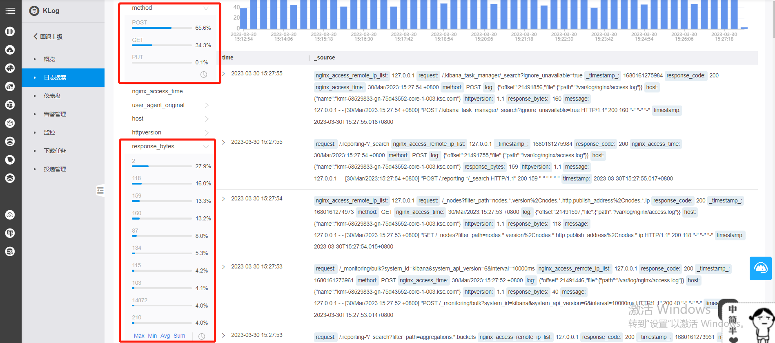
Task: Collapse the method field panel
Action: click(x=206, y=8)
